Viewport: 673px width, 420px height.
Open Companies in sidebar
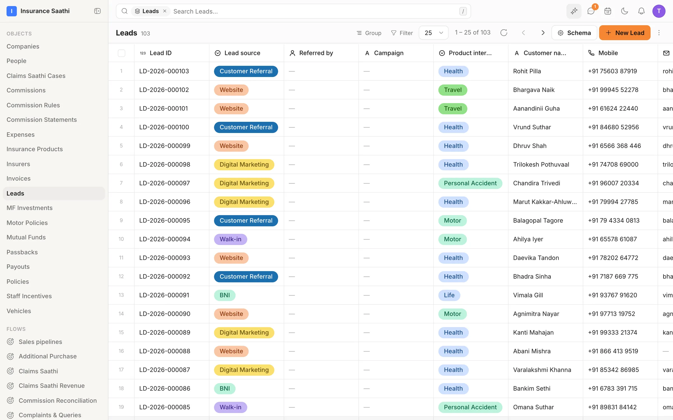[23, 46]
